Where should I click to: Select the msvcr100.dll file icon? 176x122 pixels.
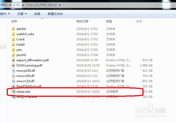13,76
